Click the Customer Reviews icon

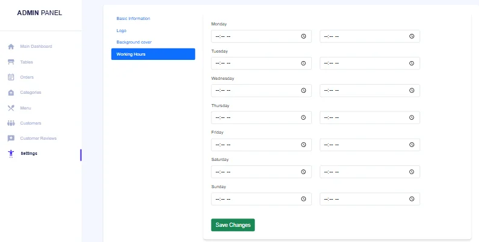[11, 138]
